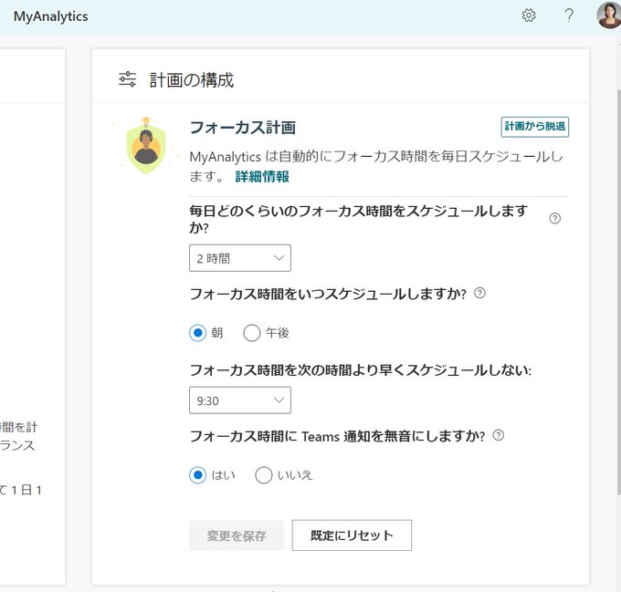Click the MyAnalytics app title
Screen dimensions: 621x592
pyautogui.click(x=51, y=16)
